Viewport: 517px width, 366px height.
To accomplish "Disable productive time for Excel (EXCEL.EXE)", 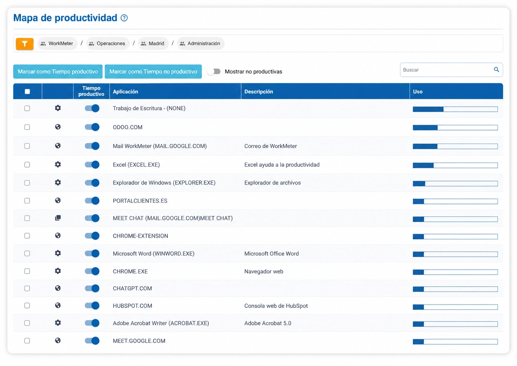I will [x=92, y=165].
